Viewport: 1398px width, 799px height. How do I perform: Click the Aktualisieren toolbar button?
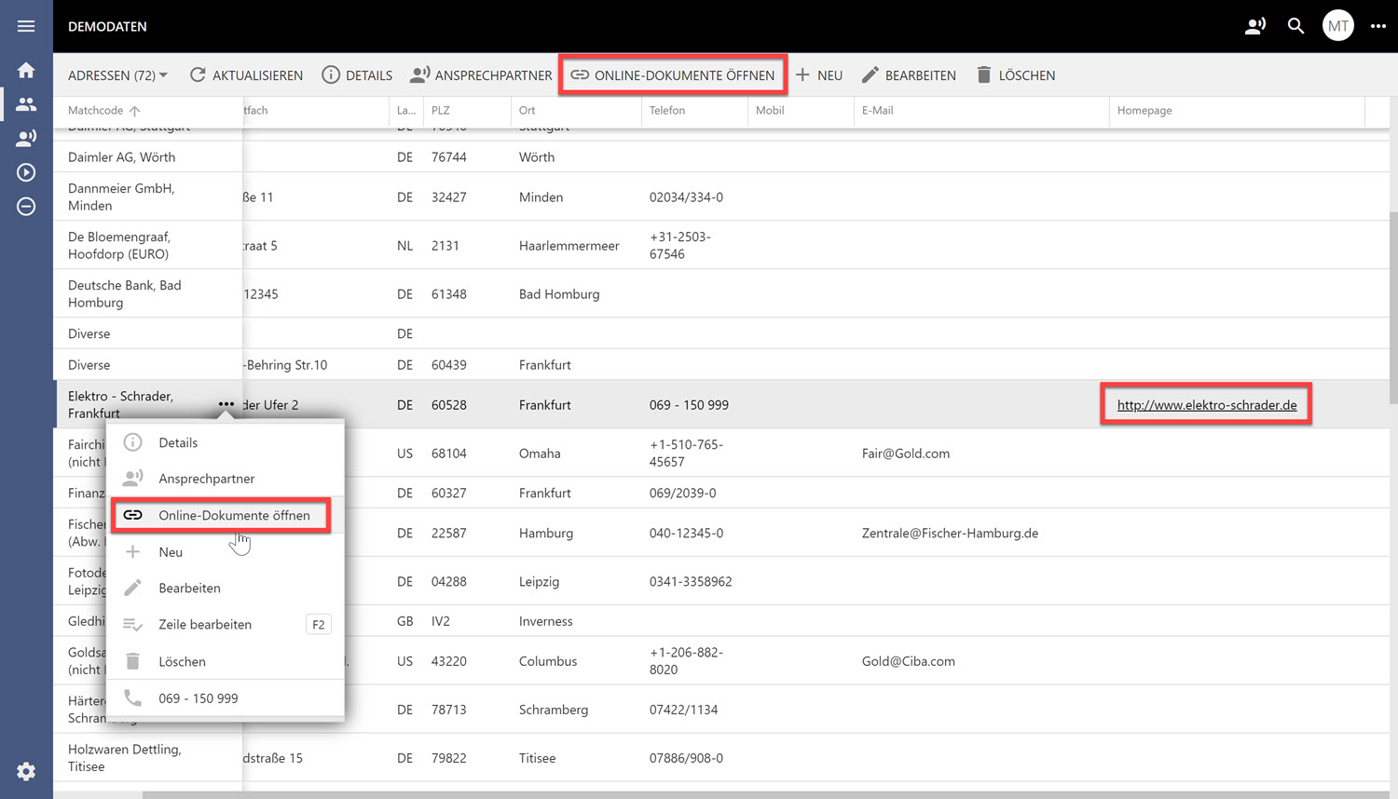[247, 75]
